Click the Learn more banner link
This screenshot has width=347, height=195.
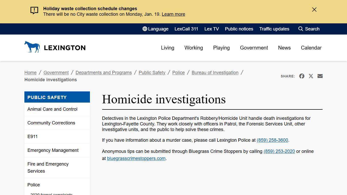coord(173,14)
